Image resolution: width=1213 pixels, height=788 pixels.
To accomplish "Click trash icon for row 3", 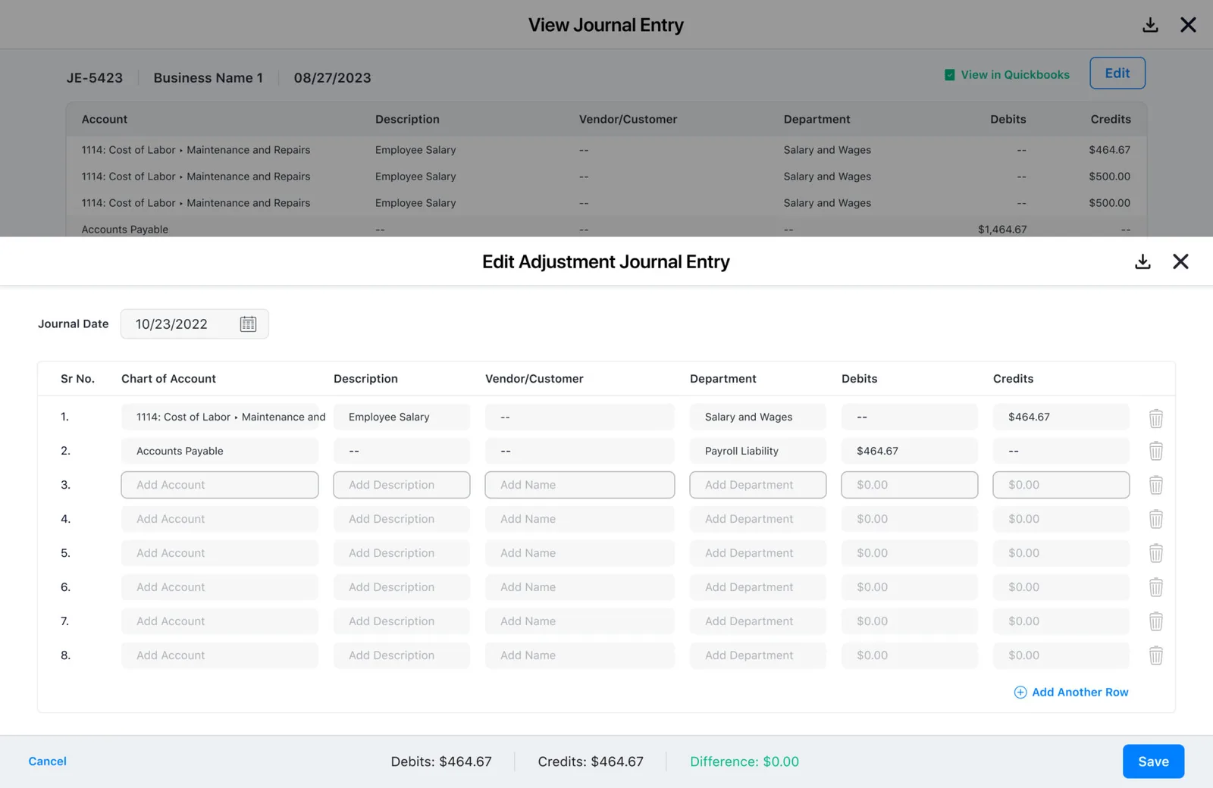I will click(1155, 486).
